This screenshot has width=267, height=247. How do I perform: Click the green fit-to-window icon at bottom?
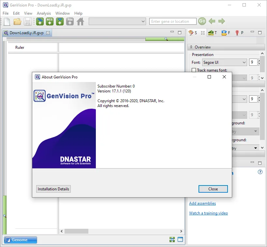(x=172, y=240)
